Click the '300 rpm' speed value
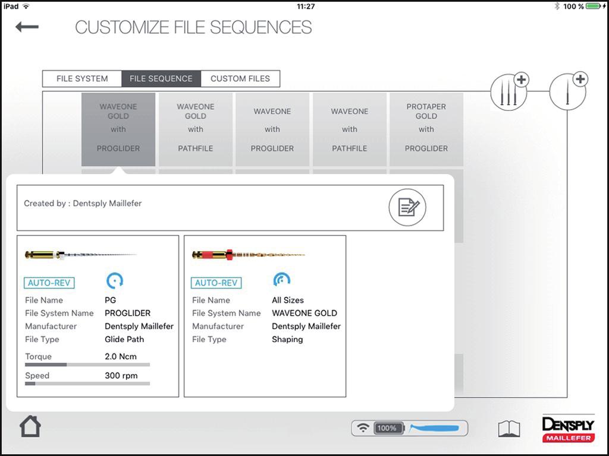Screen dimensions: 609x456 121,375
